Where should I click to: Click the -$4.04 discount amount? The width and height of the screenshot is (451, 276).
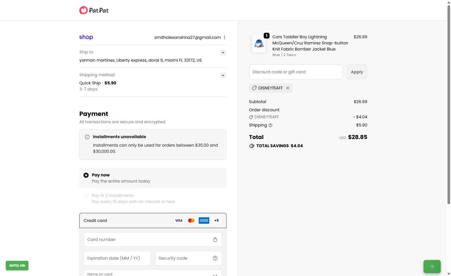pyautogui.click(x=360, y=117)
